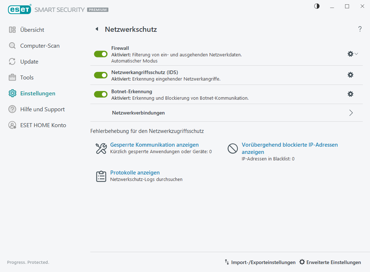Image resolution: width=370 pixels, height=272 pixels.
Task: Click the clipboard Protokolle icon
Action: [101, 176]
